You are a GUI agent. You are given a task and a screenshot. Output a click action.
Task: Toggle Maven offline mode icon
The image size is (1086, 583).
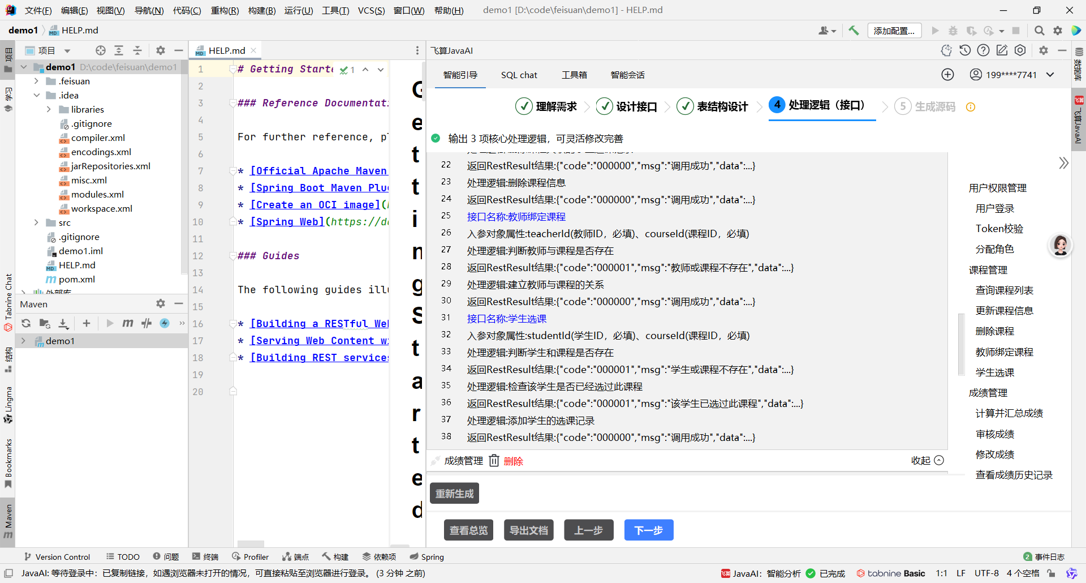pos(146,323)
